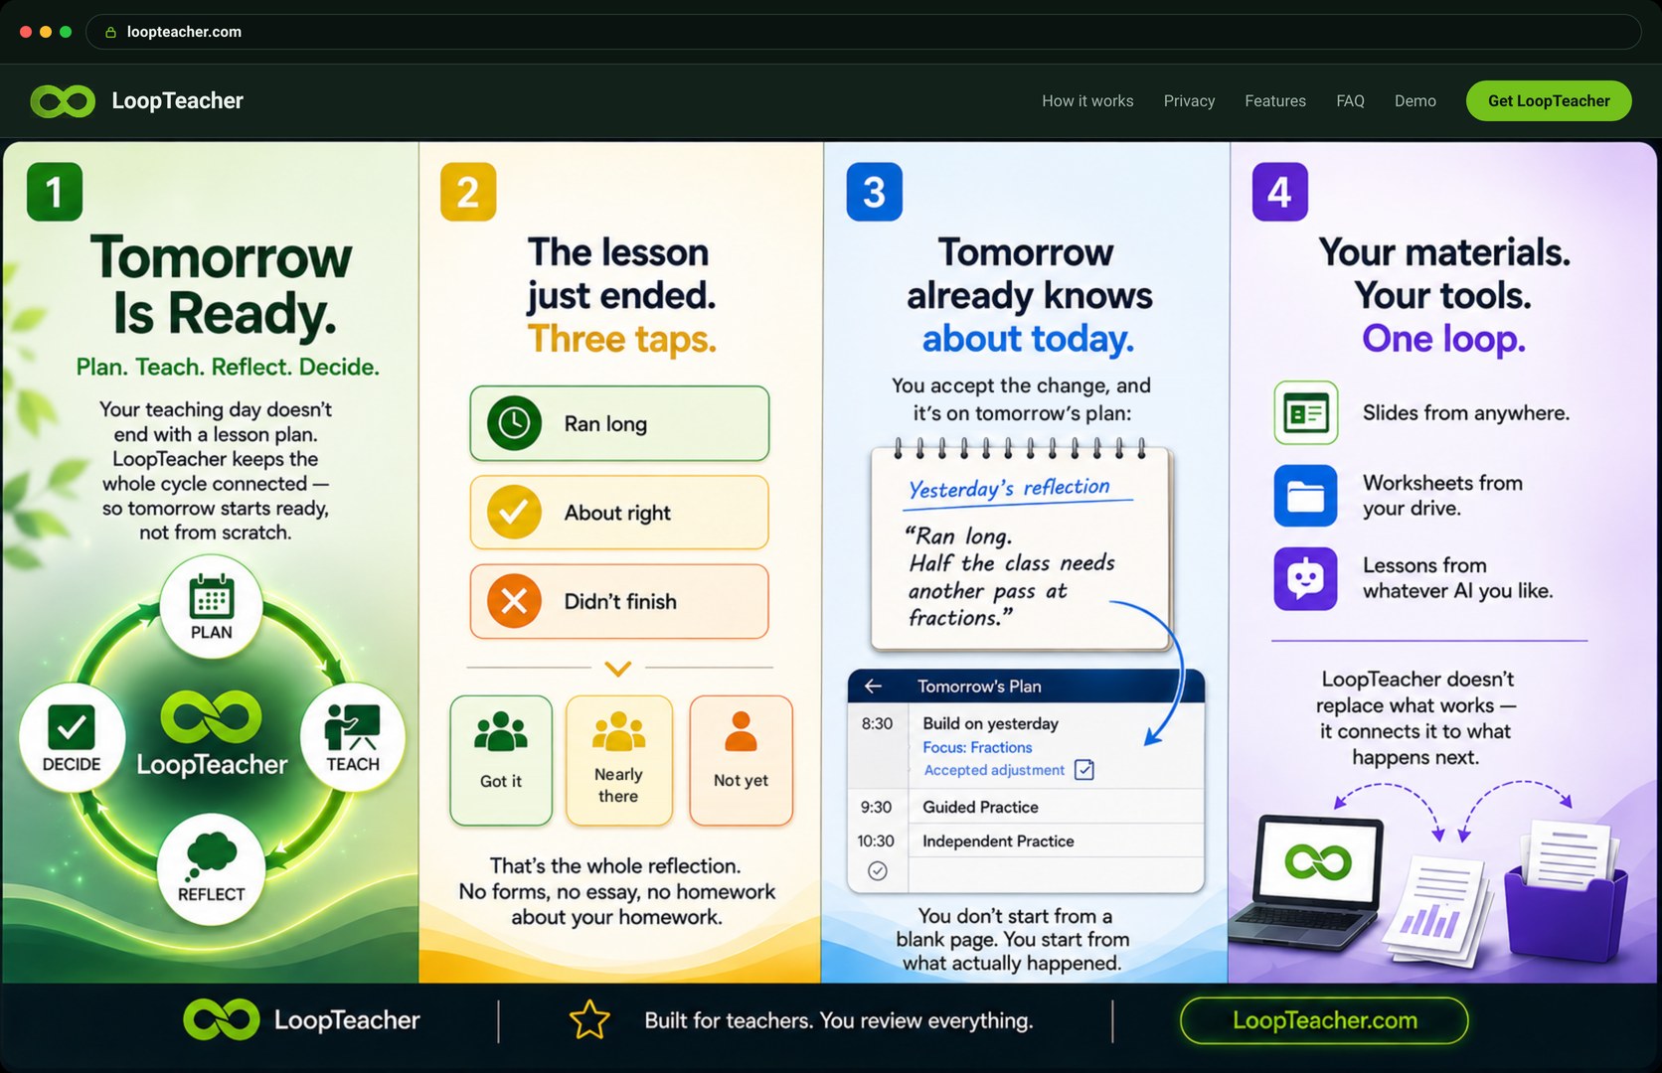Click the LoopTeacher infinity logo in header

[63, 100]
